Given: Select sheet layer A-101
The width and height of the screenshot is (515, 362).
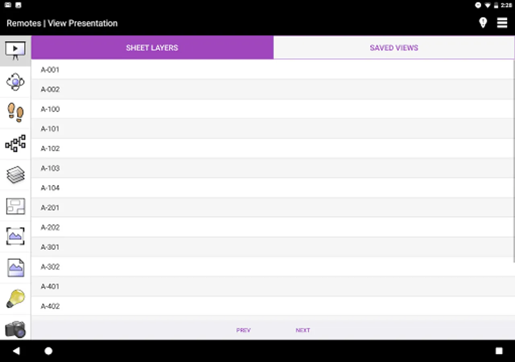Looking at the screenshot, I should pos(273,129).
